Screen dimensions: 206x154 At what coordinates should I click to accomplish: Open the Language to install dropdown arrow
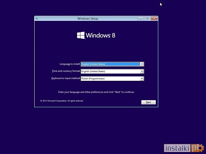tap(142, 64)
